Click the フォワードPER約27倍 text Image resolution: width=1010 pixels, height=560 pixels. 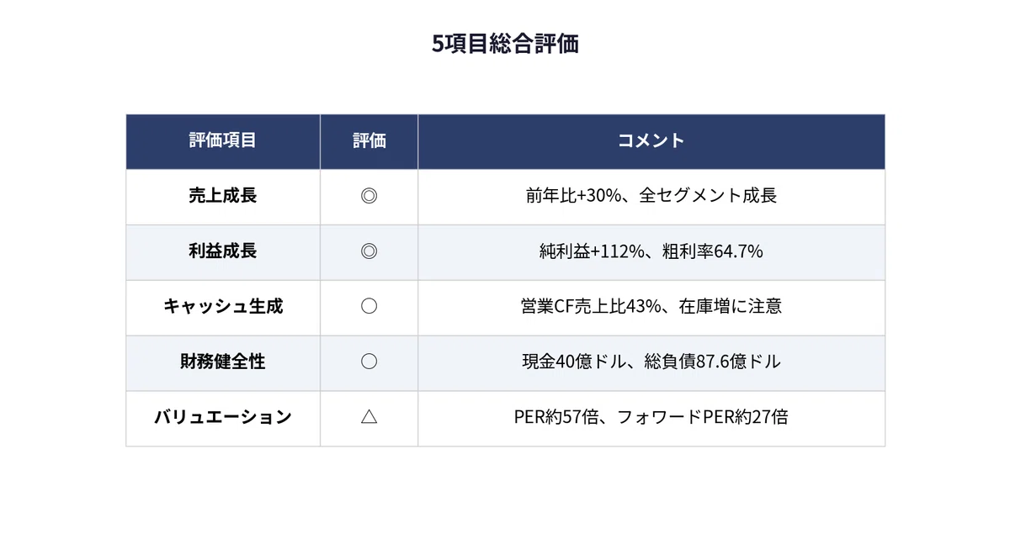point(704,417)
